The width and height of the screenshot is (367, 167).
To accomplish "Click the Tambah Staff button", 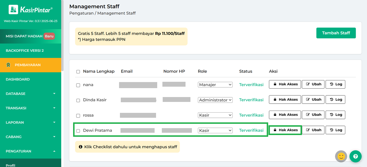I will tap(336, 33).
